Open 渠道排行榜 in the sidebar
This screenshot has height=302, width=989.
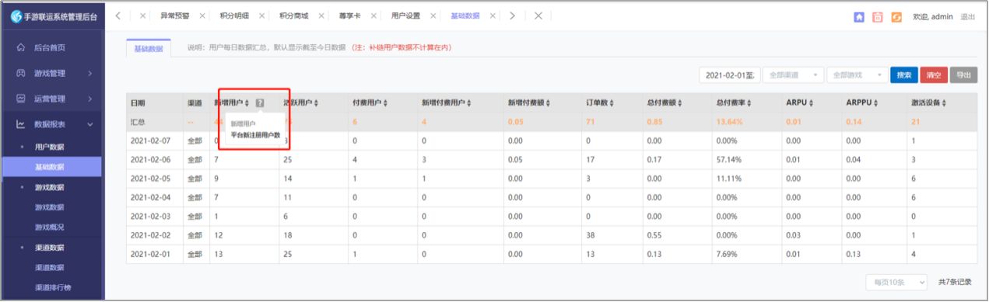[x=54, y=288]
